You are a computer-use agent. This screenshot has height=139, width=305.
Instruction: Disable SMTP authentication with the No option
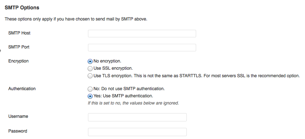90,89
